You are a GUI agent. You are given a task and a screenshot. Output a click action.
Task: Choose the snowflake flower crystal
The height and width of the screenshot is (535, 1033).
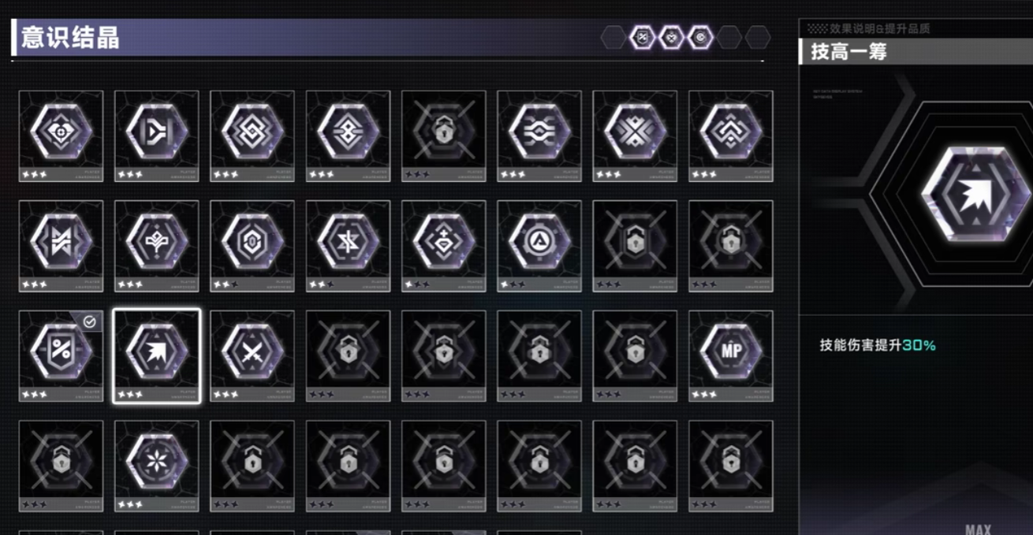tap(156, 466)
